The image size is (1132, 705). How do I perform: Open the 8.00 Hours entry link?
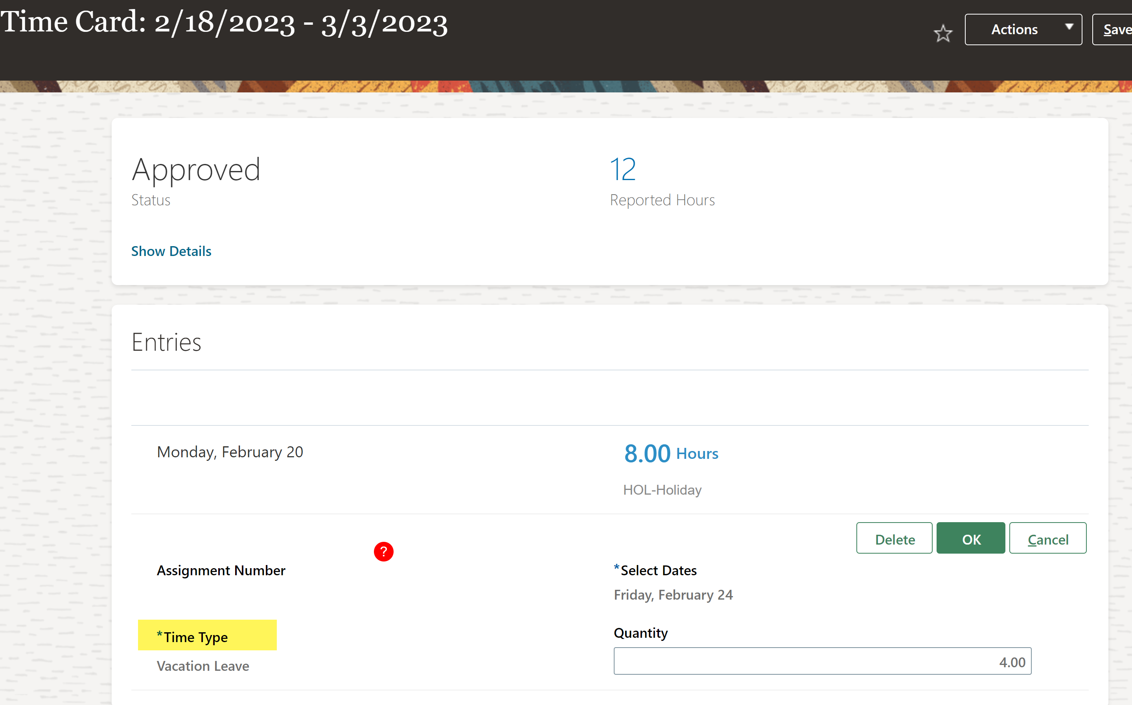tap(671, 453)
